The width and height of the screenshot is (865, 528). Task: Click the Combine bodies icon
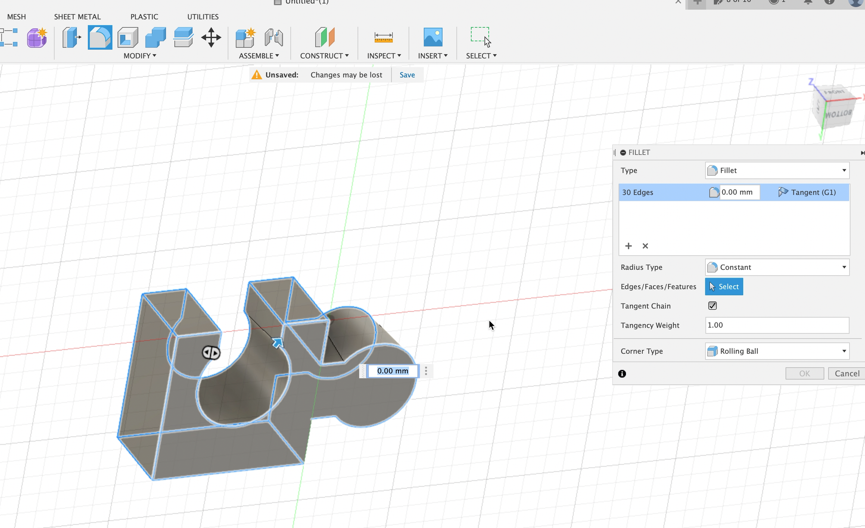pyautogui.click(x=155, y=37)
